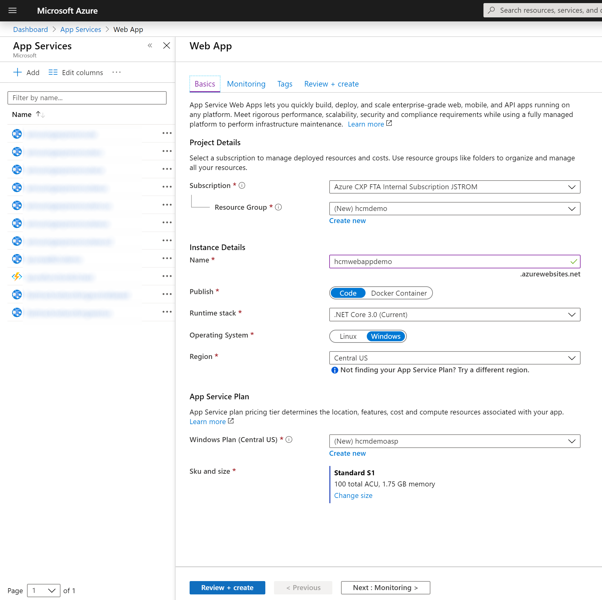Click the Edit columns icon

(x=53, y=72)
